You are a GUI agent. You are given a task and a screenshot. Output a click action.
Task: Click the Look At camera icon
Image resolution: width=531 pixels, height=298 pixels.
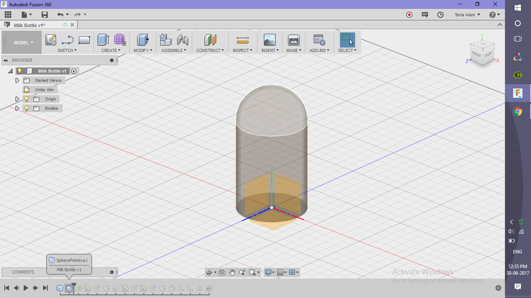tap(222, 272)
